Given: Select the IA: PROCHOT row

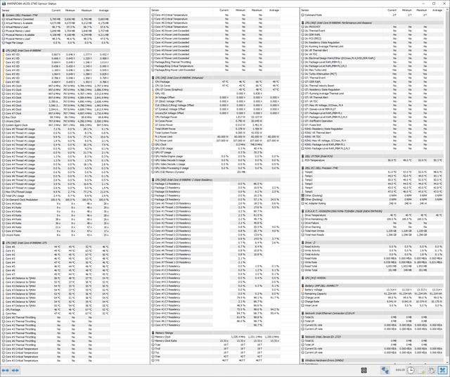Looking at the screenshot, I should (x=372, y=27).
